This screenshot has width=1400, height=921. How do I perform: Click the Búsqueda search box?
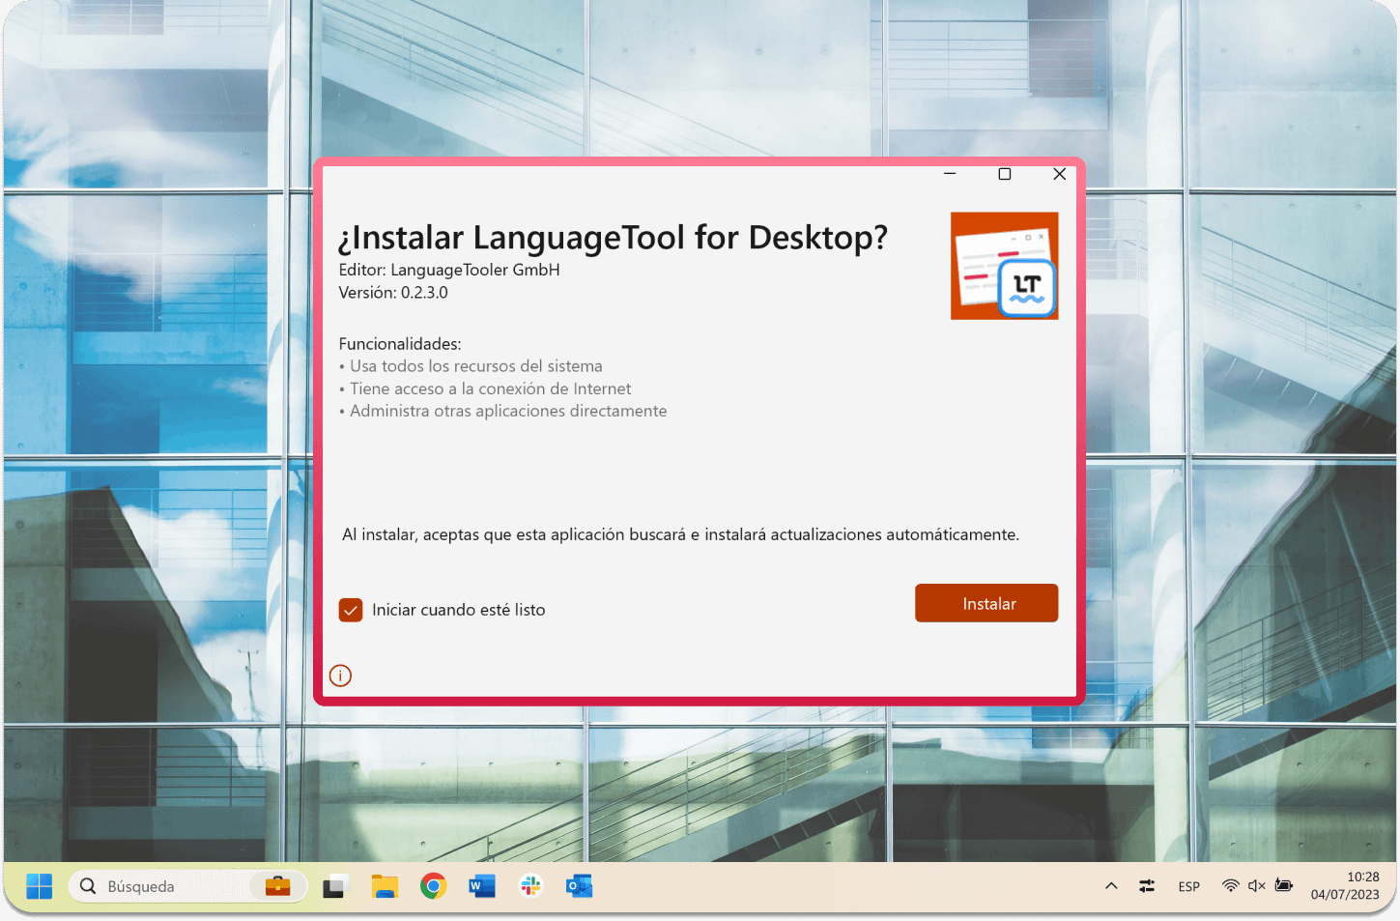[x=188, y=886]
